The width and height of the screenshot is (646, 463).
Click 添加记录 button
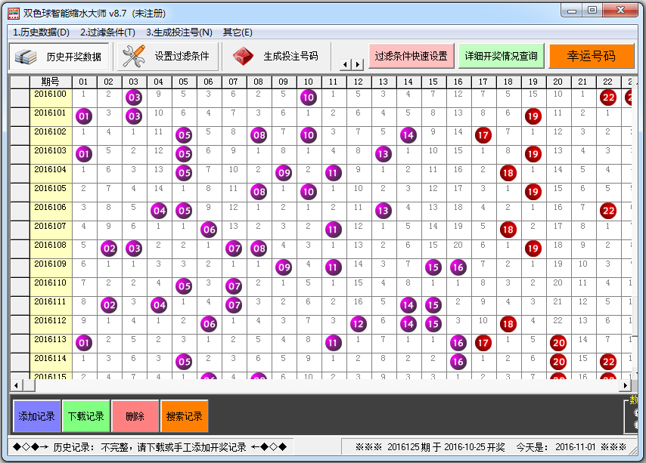click(x=36, y=416)
